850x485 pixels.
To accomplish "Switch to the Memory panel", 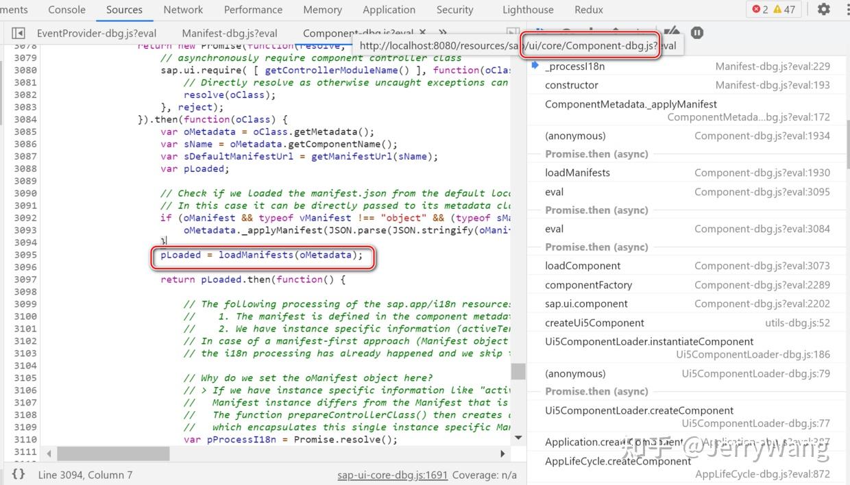I will click(322, 9).
